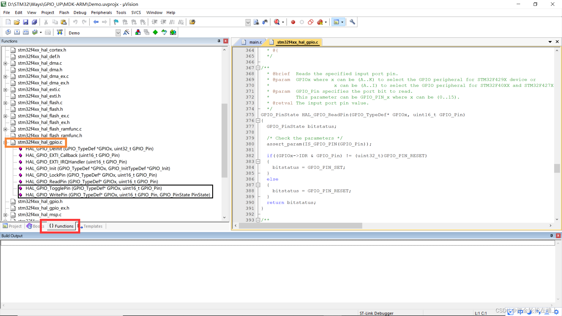Open editor tab list dropdown arrow
This screenshot has height=316, width=562.
pos(550,42)
